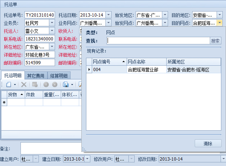Click the grayed-out list edit icon
Image resolution: width=226 pixels, height=166 pixels.
pos(35,84)
